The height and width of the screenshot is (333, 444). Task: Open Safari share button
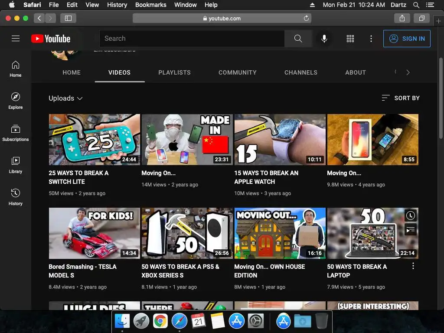click(402, 18)
